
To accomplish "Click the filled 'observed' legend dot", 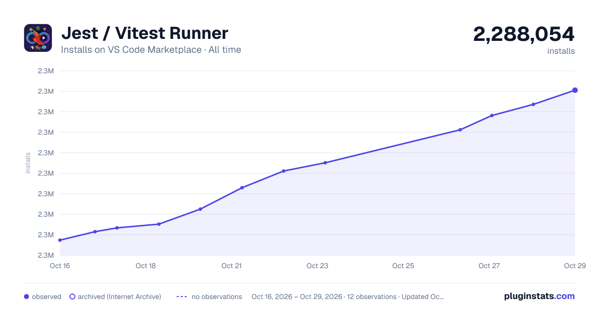I will tap(26, 297).
